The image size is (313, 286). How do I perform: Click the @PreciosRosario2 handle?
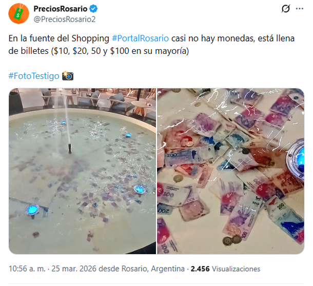(64, 19)
